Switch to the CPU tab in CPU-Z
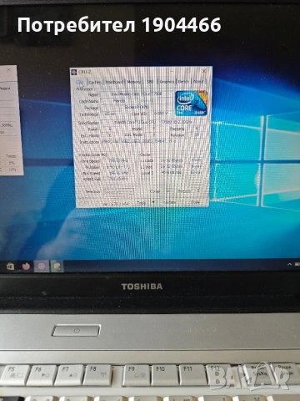 80,82
